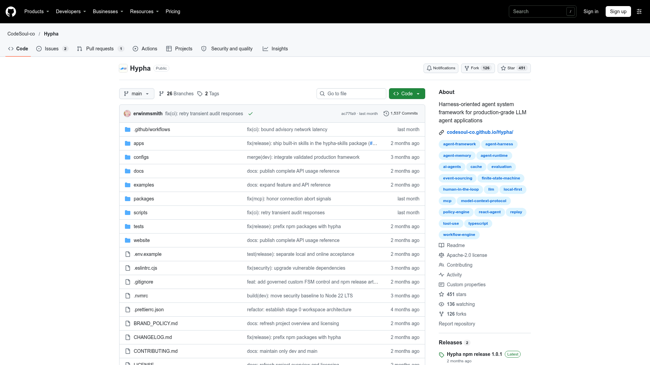Click the erwinmsmith avatar picture
This screenshot has width=650, height=365.
pyautogui.click(x=127, y=114)
